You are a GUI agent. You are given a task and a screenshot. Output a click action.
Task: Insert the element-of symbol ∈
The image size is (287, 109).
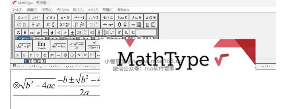click(x=39, y=33)
